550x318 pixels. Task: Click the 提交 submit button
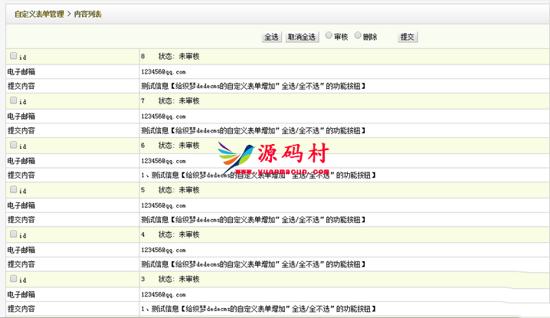pyautogui.click(x=408, y=37)
